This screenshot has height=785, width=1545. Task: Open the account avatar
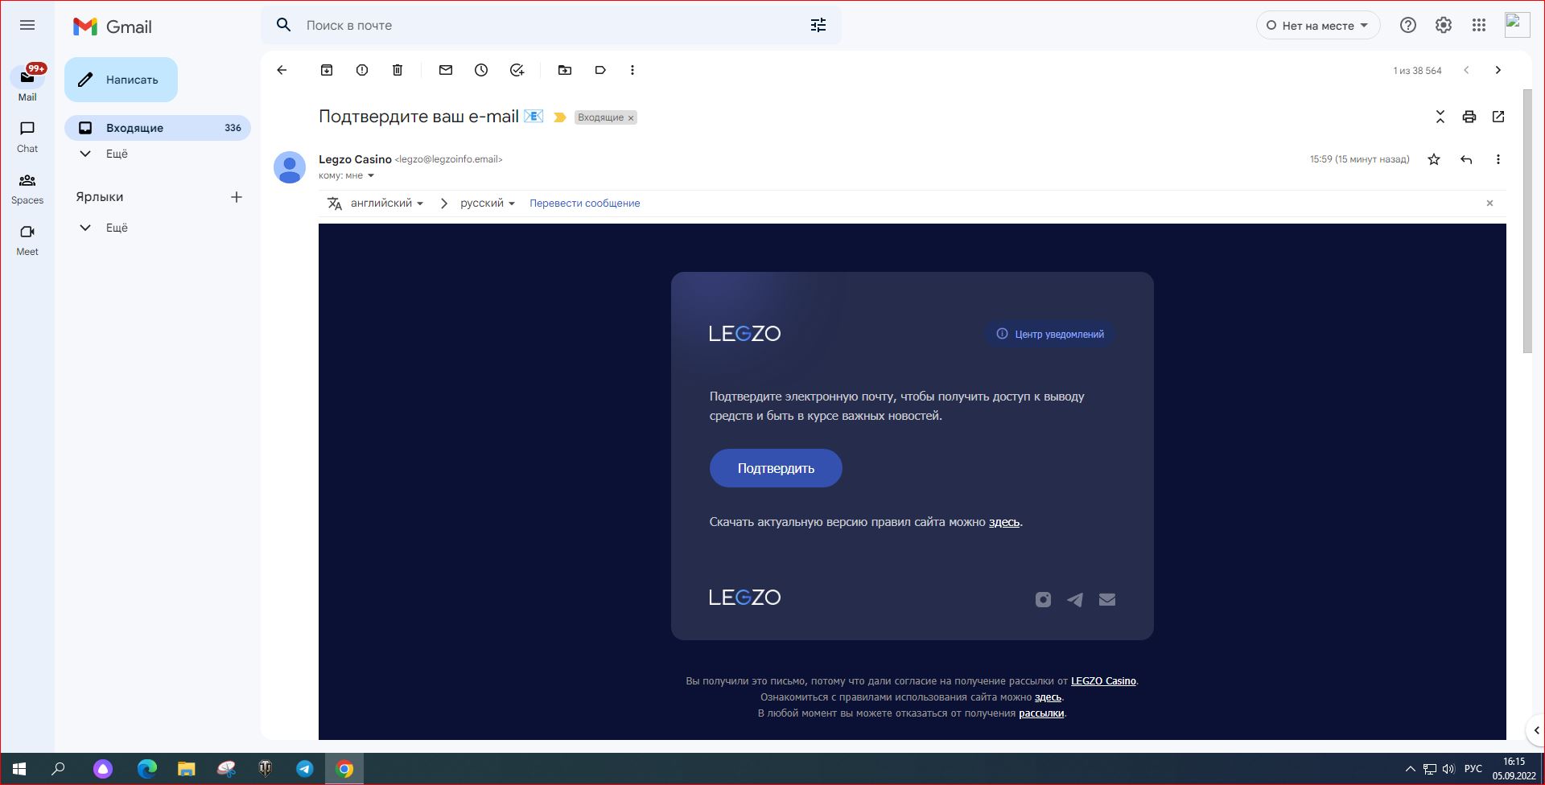(x=1518, y=25)
